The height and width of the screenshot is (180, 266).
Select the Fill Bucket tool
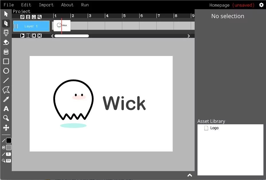point(6,52)
